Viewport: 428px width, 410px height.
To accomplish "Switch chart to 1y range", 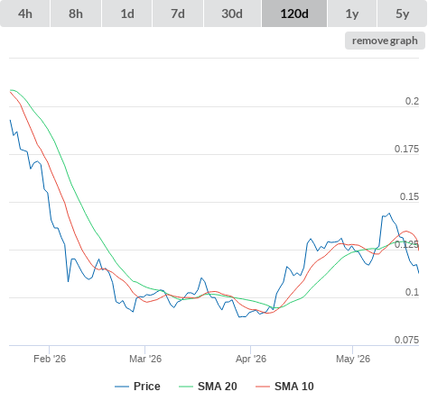I will pos(352,14).
